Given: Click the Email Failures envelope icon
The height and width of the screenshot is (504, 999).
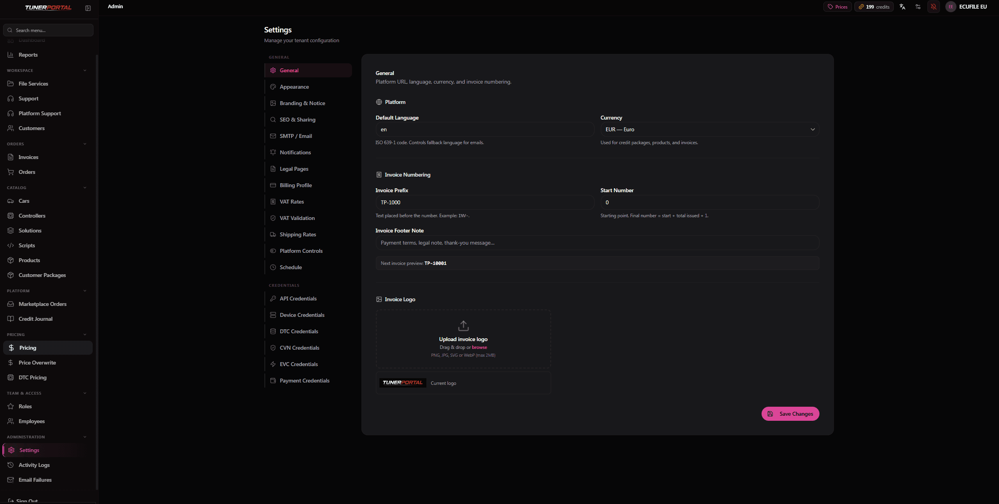Looking at the screenshot, I should [x=11, y=480].
